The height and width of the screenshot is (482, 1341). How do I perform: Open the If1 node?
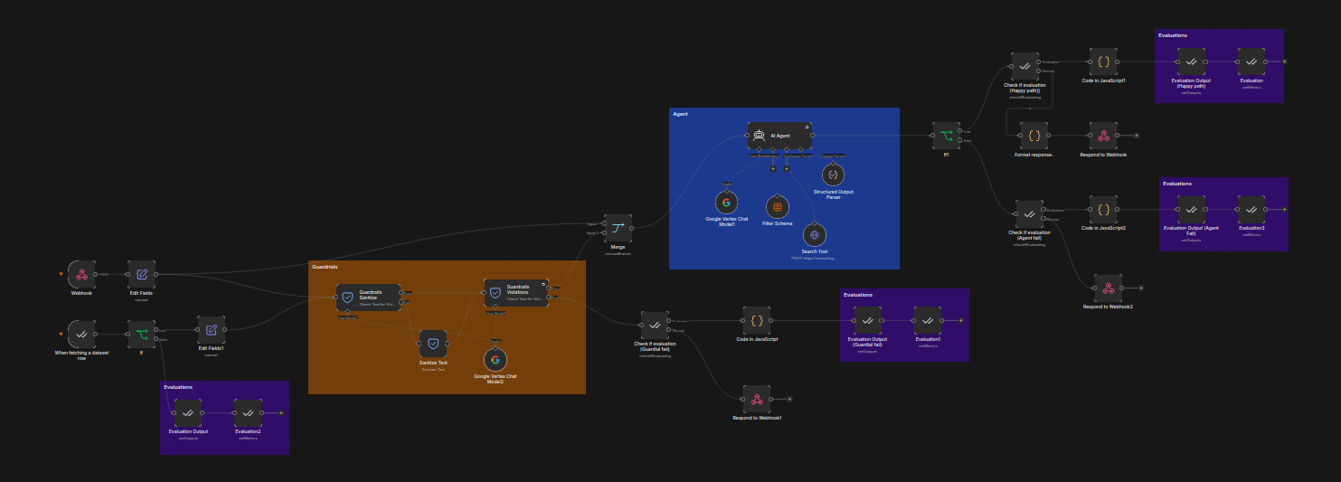pos(947,136)
